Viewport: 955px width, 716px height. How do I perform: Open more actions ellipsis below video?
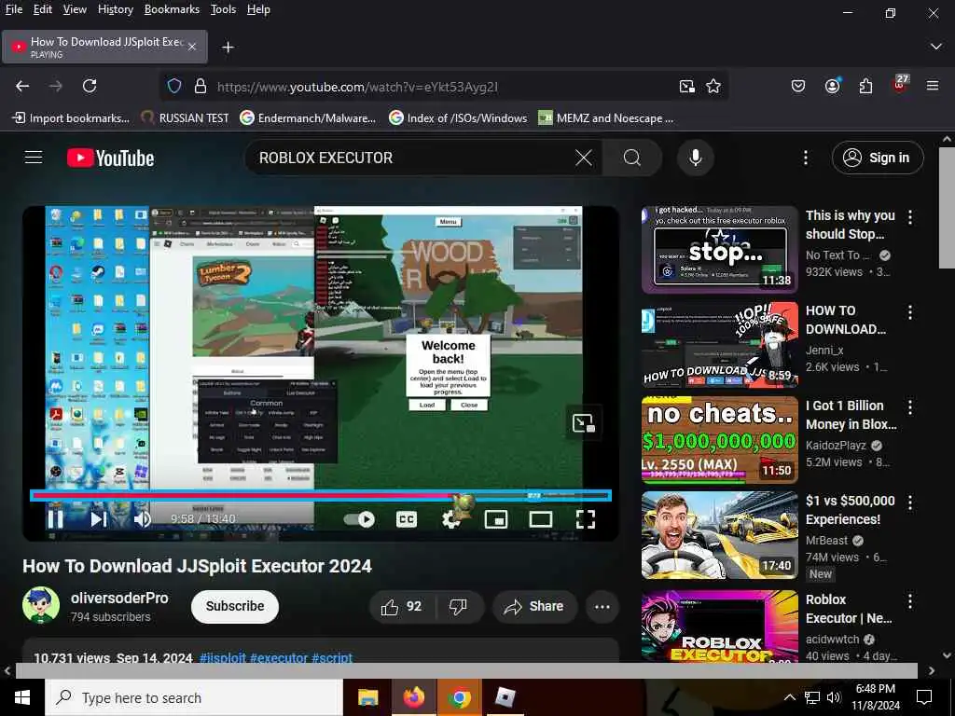[602, 606]
